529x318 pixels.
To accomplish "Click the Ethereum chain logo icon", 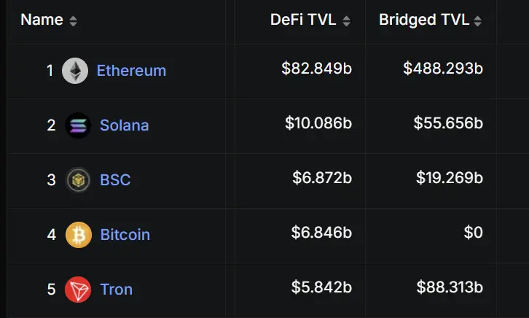I will click(75, 71).
